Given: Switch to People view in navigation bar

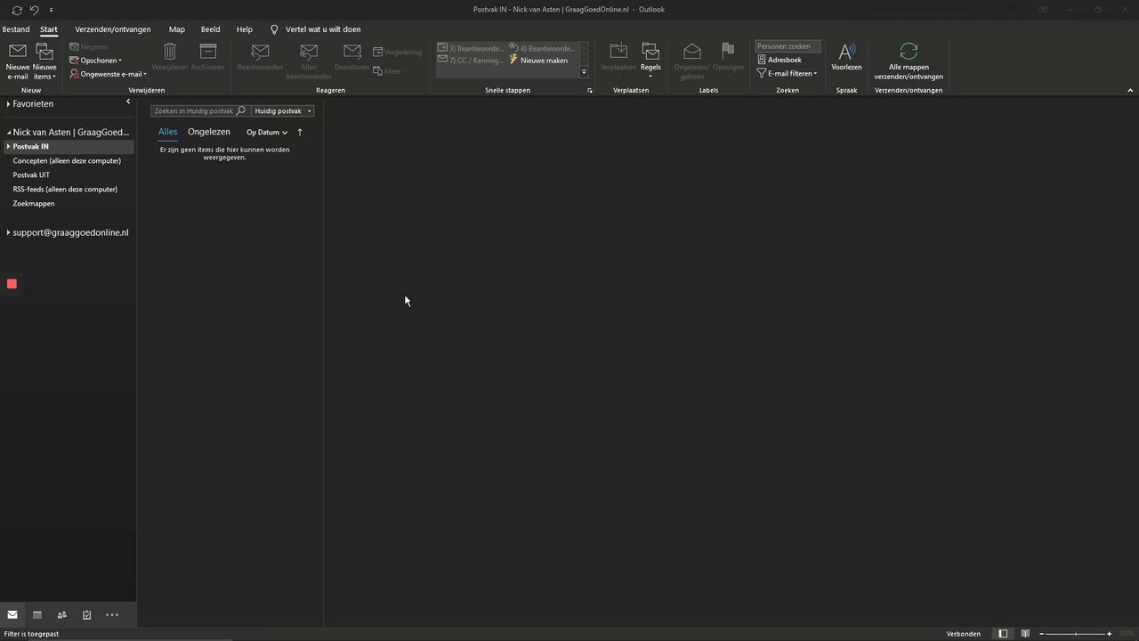Looking at the screenshot, I should (x=62, y=614).
